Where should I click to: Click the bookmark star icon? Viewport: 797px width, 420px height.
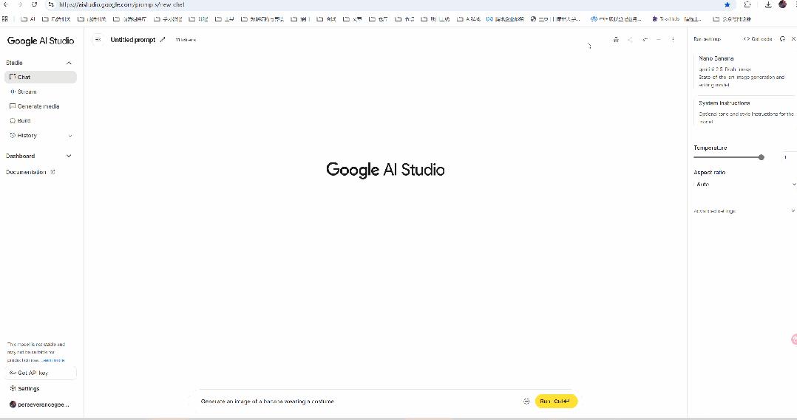728,4
